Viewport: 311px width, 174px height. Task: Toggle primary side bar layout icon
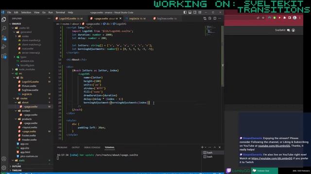click(x=185, y=12)
